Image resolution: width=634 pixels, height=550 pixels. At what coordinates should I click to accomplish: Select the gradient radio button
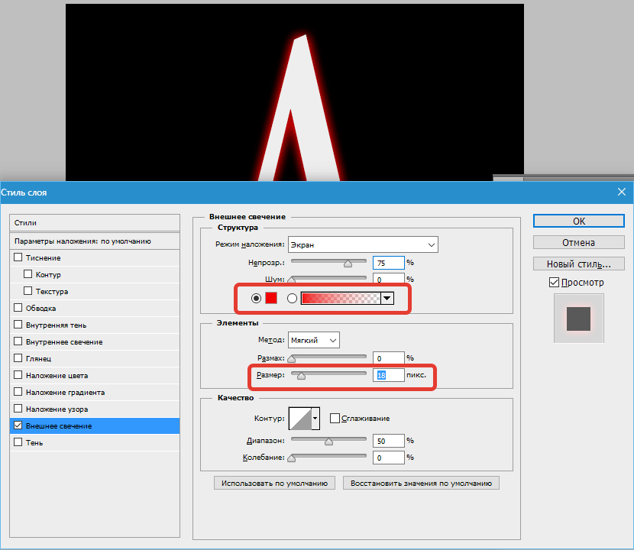click(x=291, y=299)
